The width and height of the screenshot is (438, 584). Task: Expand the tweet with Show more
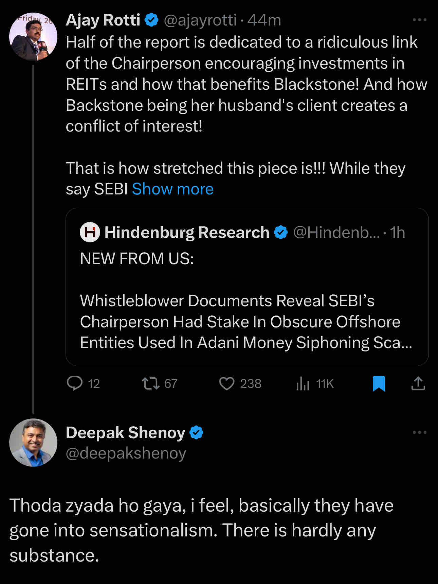click(x=172, y=189)
